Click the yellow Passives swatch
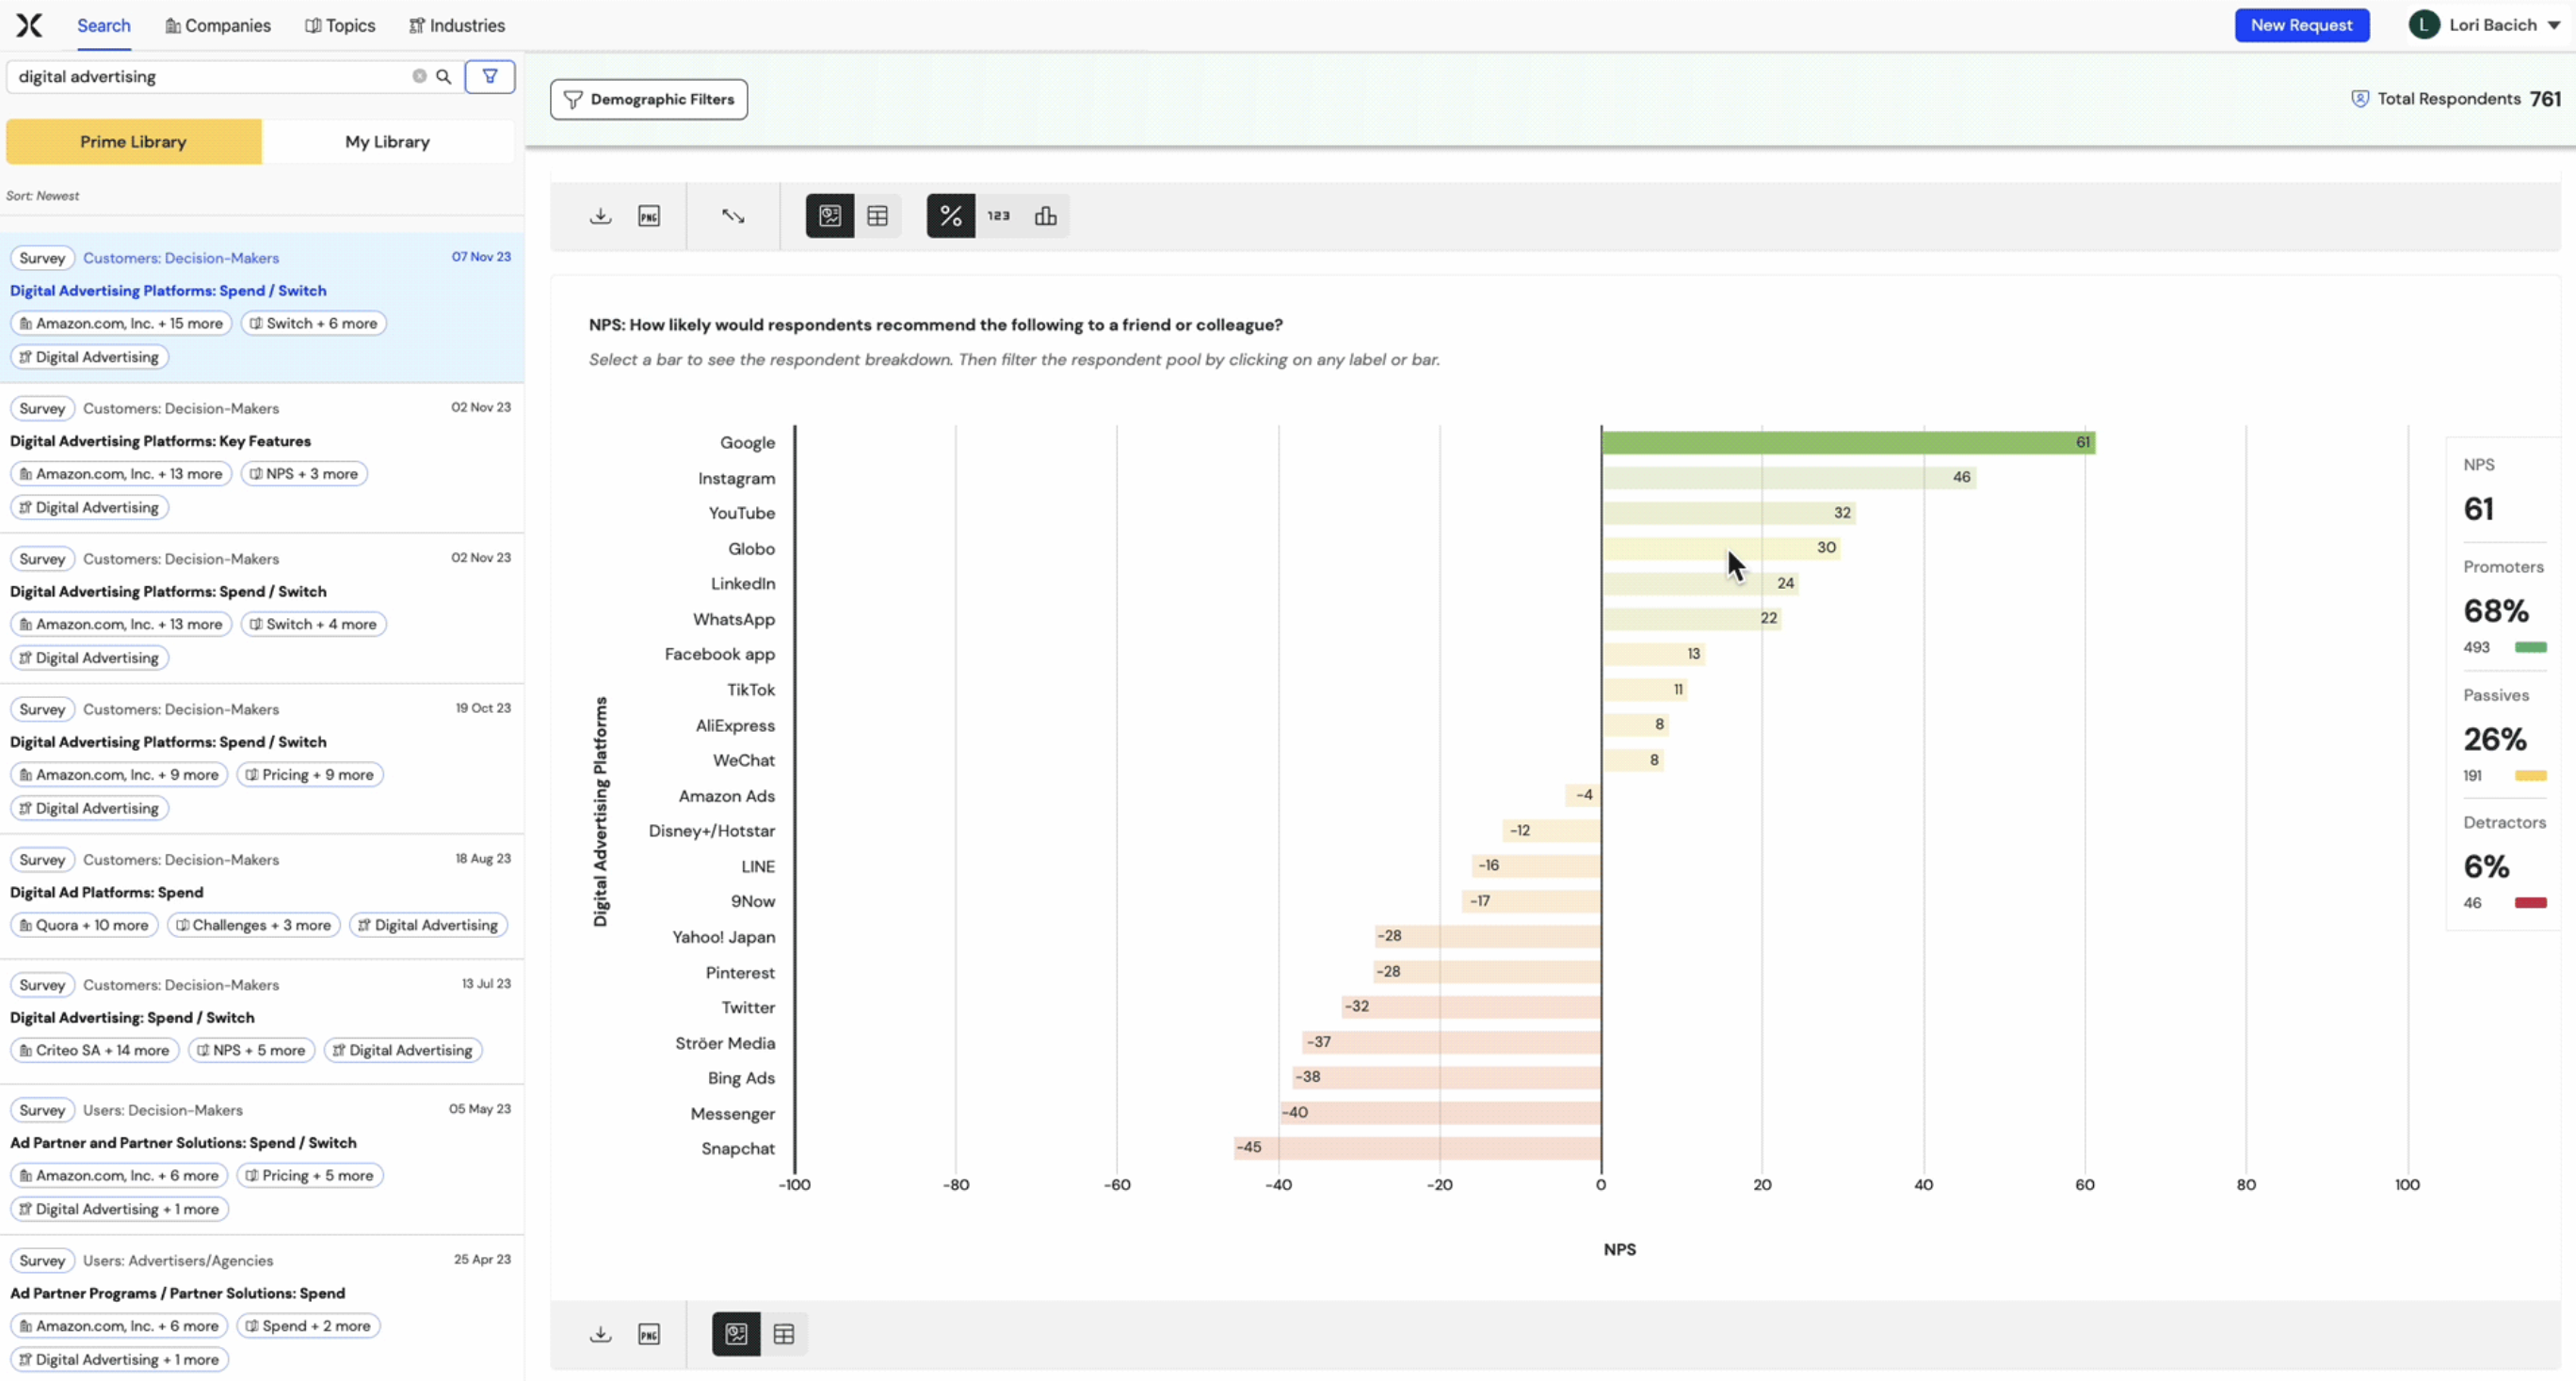 [x=2530, y=775]
